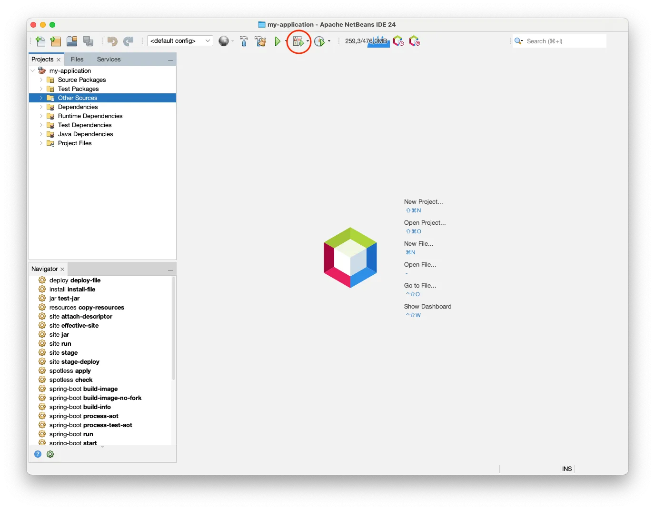This screenshot has width=655, height=510.
Task: Run the project with the green arrow icon
Action: (x=278, y=41)
